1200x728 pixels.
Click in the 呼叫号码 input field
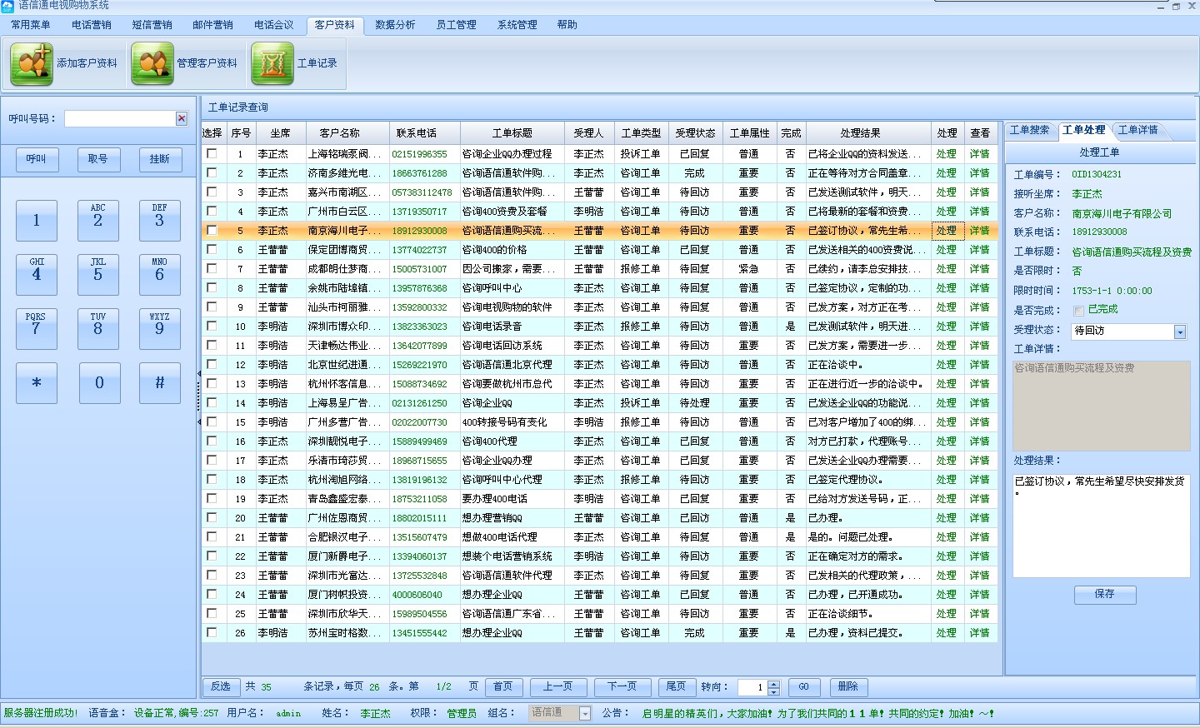pyautogui.click(x=119, y=119)
